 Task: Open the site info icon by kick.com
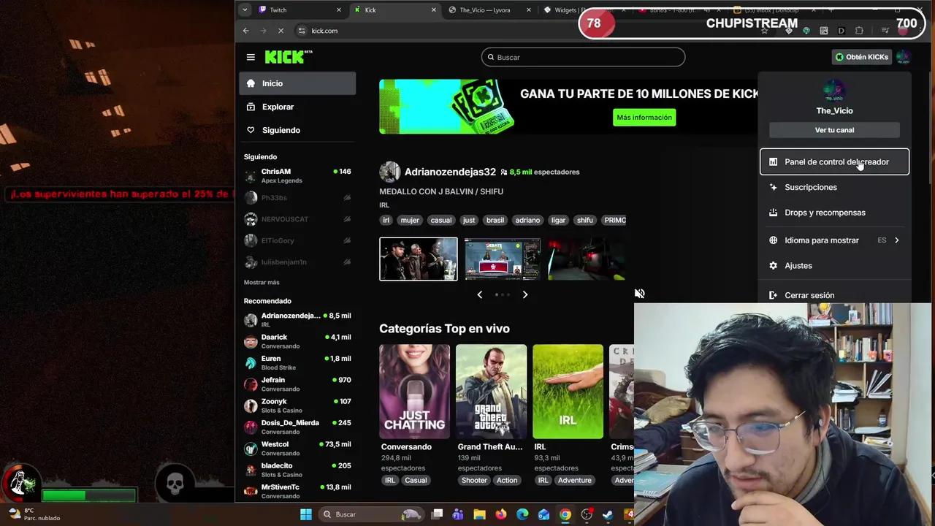click(302, 31)
